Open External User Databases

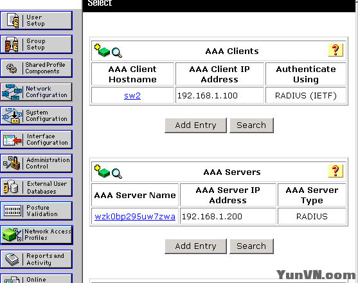(36, 187)
